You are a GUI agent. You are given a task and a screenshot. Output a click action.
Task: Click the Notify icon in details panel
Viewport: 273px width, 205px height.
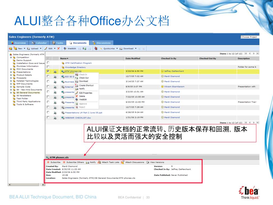point(87,162)
